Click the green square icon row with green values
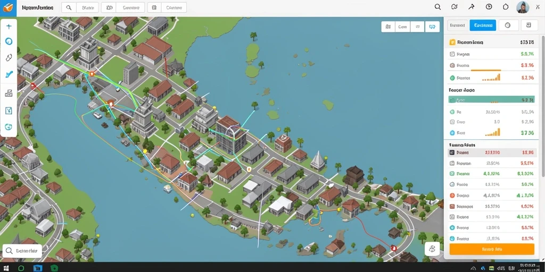Image resolution: width=545 pixels, height=272 pixels. click(492, 174)
